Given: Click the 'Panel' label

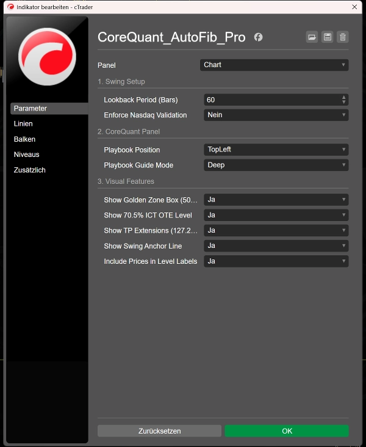Looking at the screenshot, I should [x=107, y=65].
